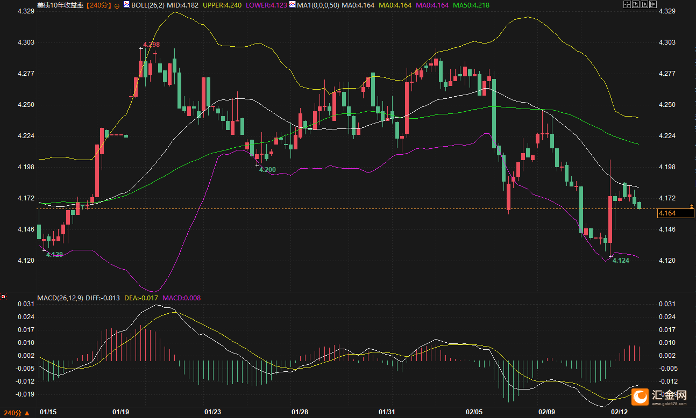This screenshot has width=696, height=418.
Task: Click the orange arrow beside the 4.164 price tag
Action: click(691, 206)
